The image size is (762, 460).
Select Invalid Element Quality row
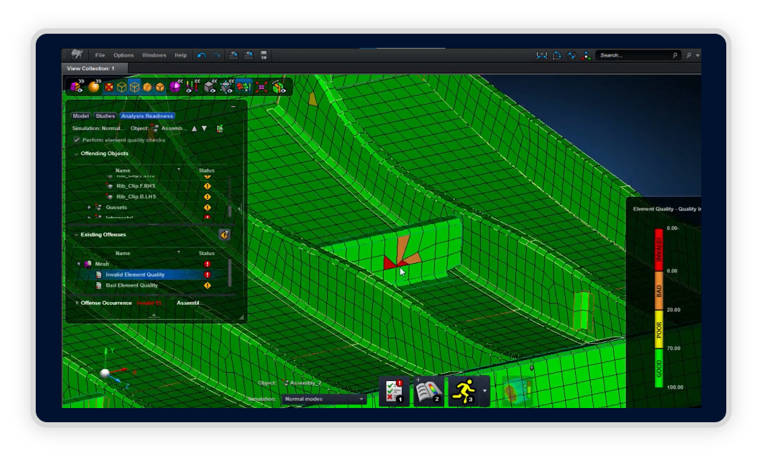pos(150,275)
